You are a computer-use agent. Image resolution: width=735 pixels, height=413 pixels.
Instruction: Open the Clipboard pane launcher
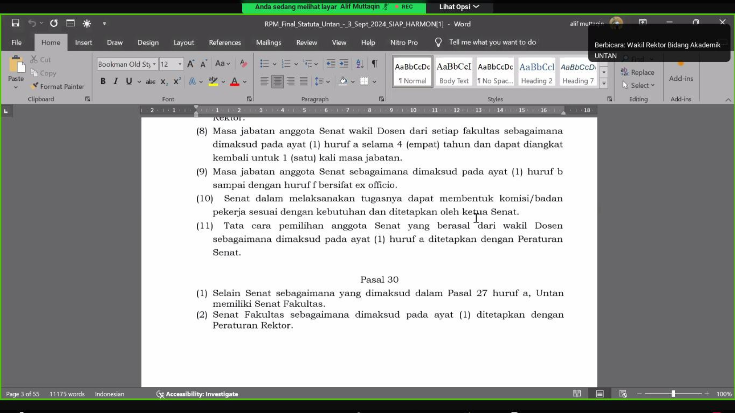(88, 99)
